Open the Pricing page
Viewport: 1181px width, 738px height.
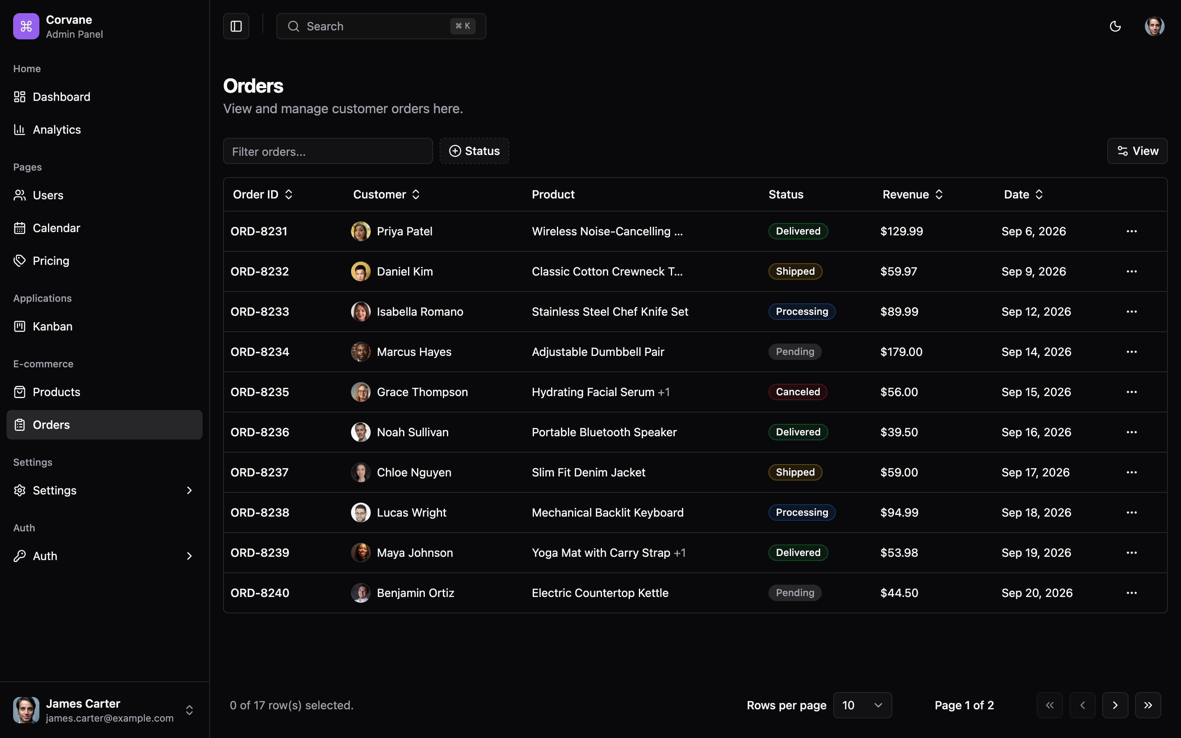(105, 261)
